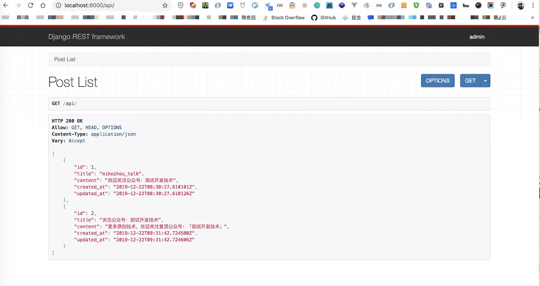Click the colorful ring extension icon

[x=490, y=5]
